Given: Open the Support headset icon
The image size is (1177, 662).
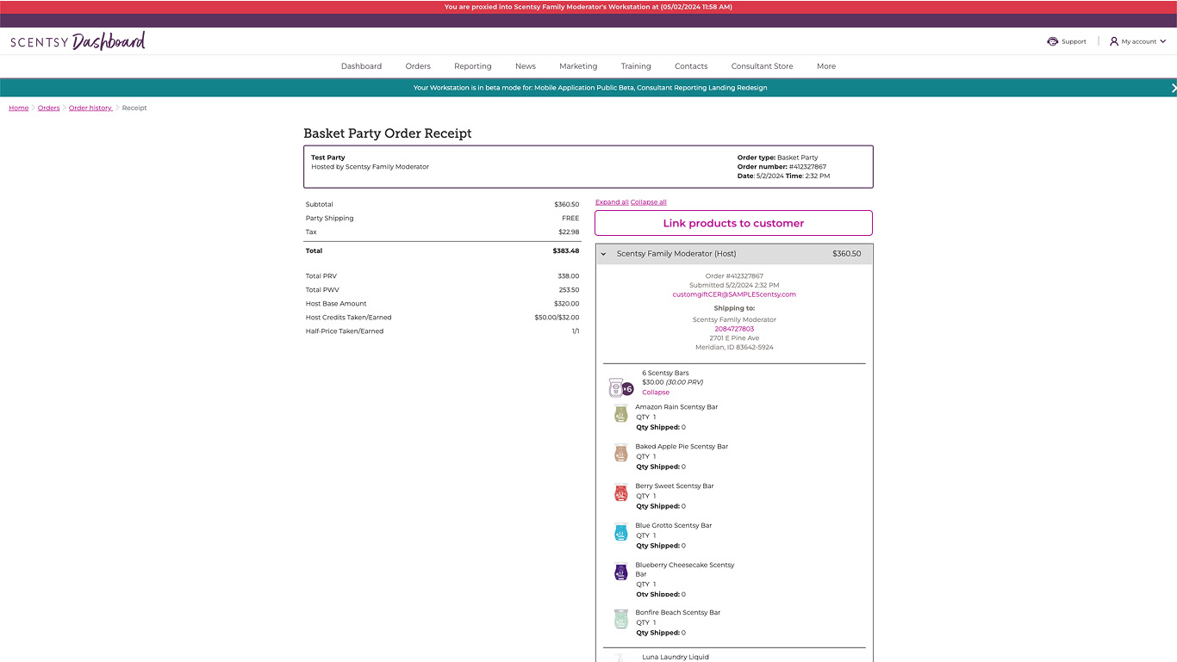Looking at the screenshot, I should point(1052,41).
